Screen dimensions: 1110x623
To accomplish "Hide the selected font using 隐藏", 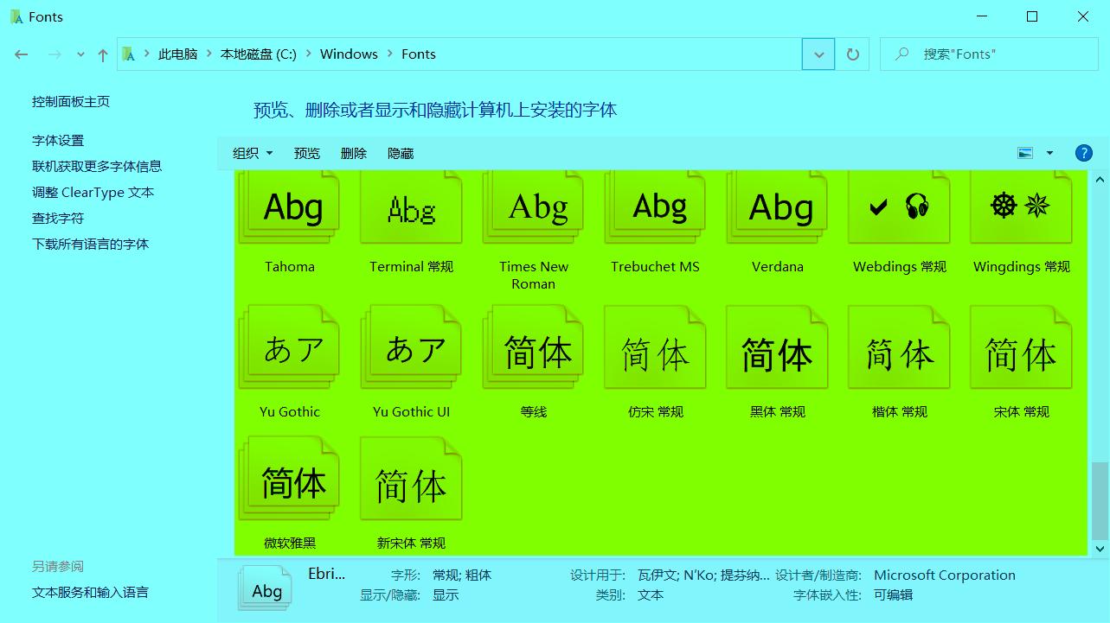I will (400, 153).
